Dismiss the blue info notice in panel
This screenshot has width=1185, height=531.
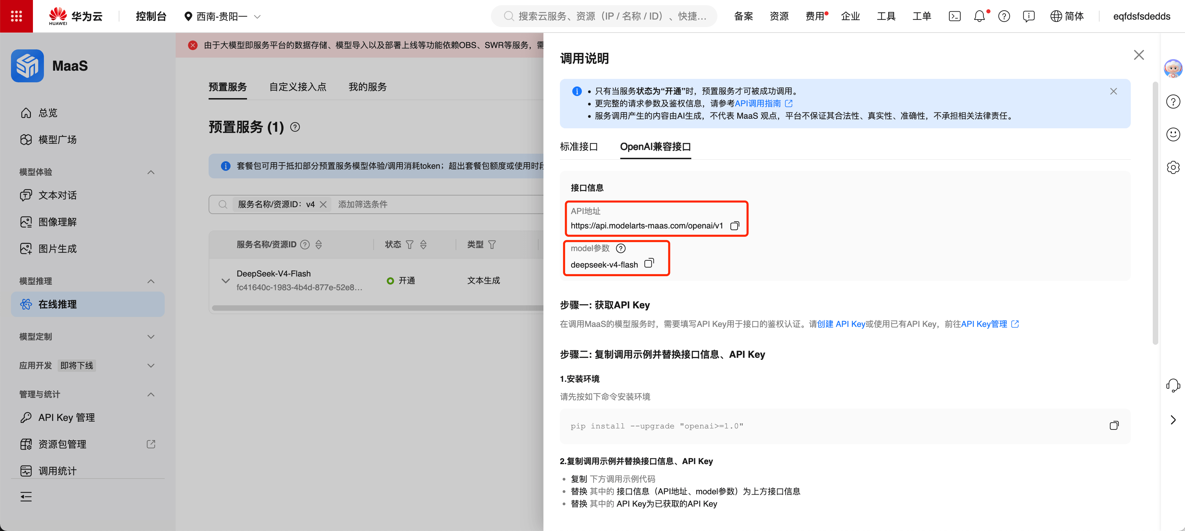1113,92
